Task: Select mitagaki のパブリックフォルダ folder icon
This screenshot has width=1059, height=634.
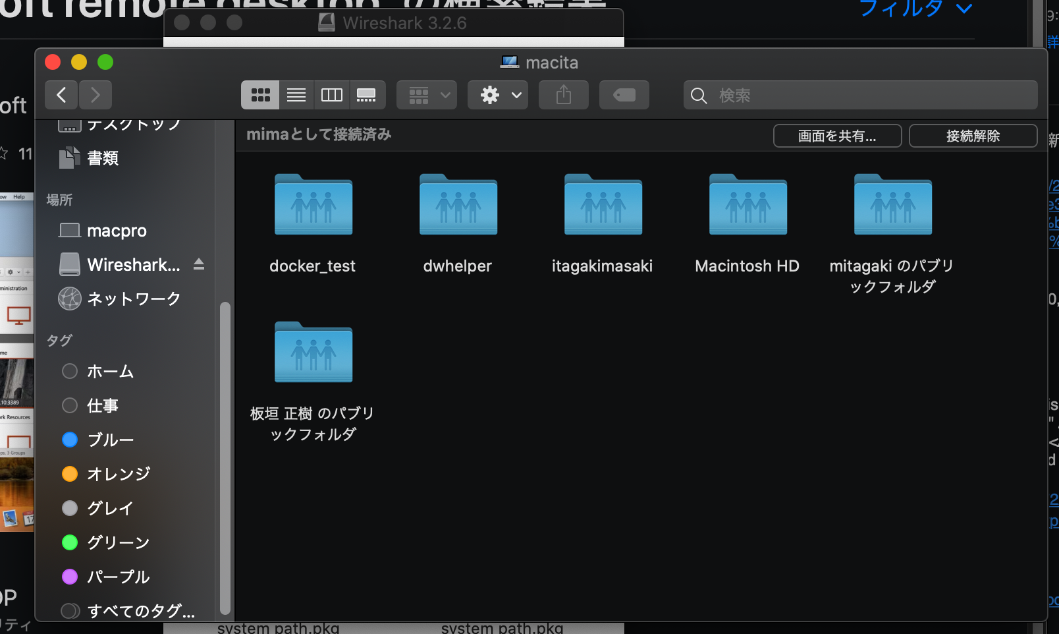Action: point(893,204)
